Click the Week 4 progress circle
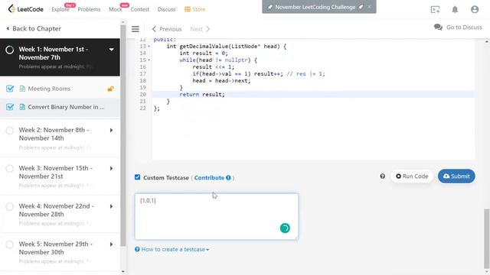The height and width of the screenshot is (275, 490). click(10, 206)
